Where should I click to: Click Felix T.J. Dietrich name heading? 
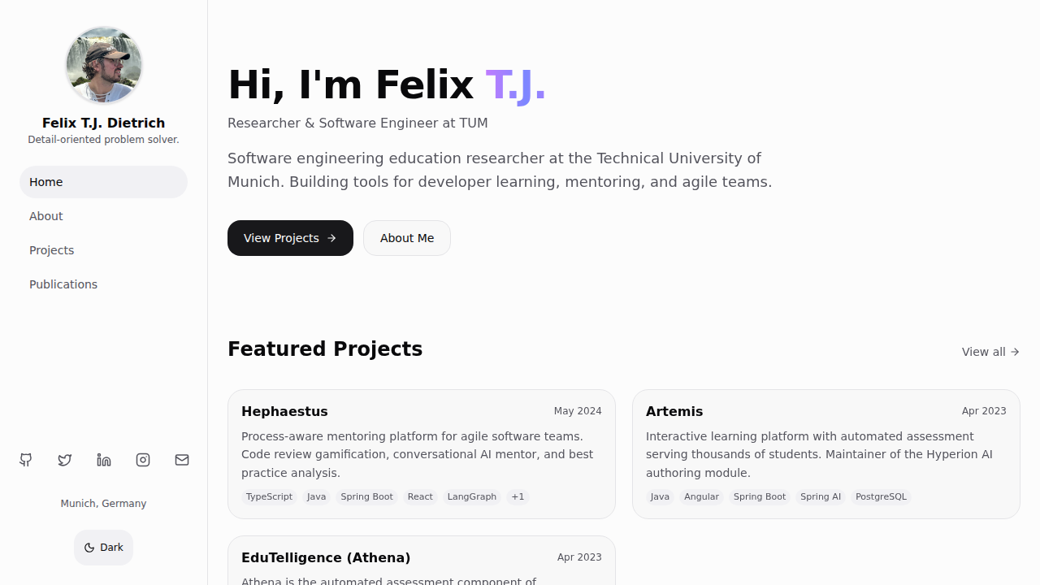(x=104, y=123)
